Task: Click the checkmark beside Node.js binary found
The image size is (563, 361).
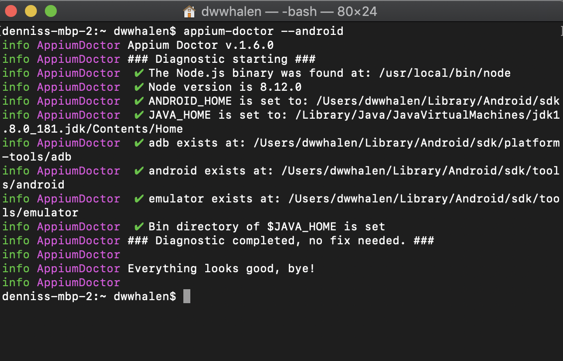Action: point(139,73)
